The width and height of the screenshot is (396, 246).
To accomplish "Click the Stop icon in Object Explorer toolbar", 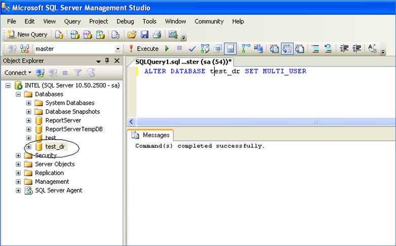I will click(65, 73).
